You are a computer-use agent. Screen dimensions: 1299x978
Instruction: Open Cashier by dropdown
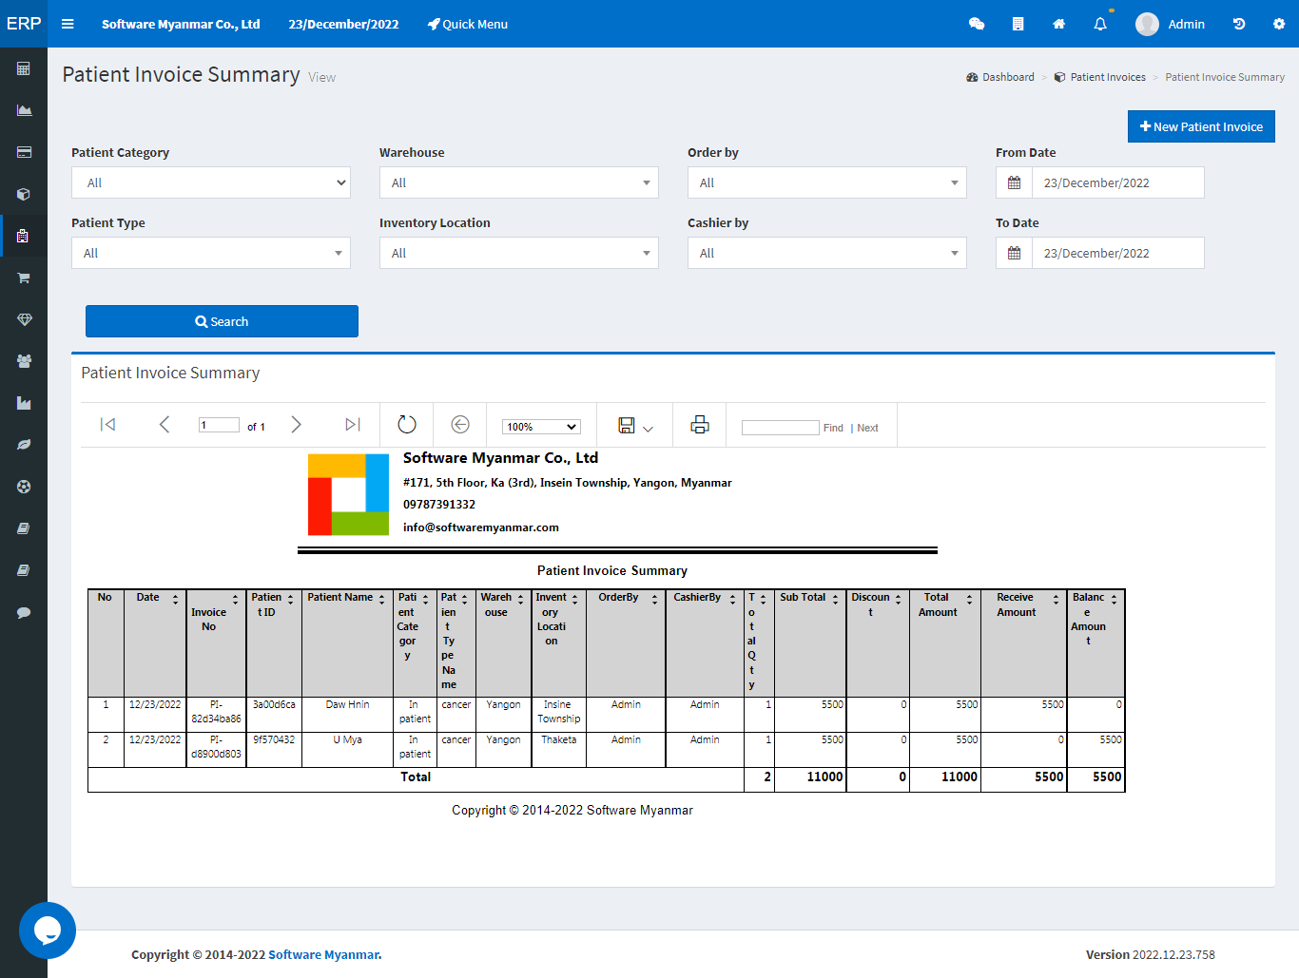point(827,253)
